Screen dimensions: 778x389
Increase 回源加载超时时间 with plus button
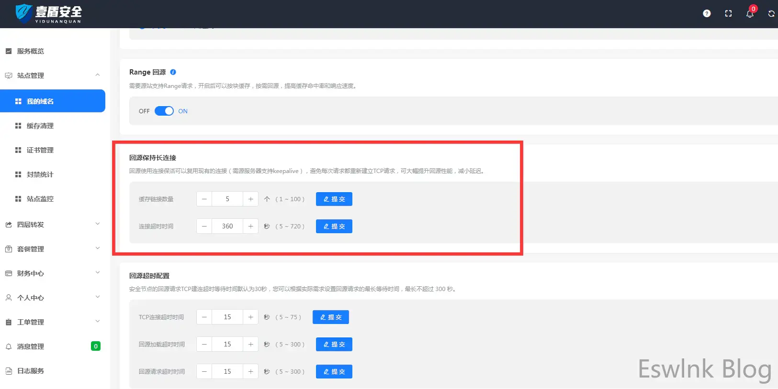click(250, 345)
